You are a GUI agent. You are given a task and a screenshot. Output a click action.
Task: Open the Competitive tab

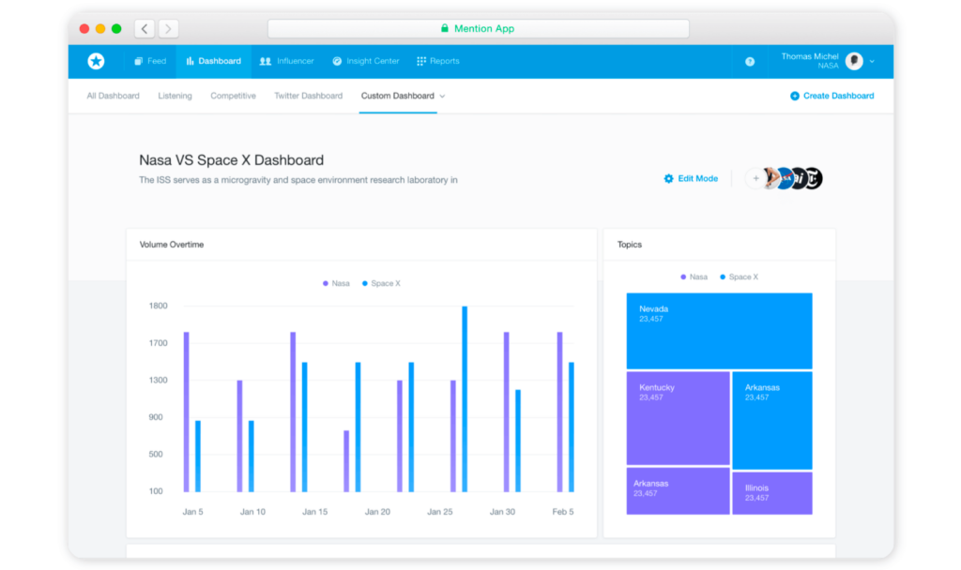click(x=233, y=96)
